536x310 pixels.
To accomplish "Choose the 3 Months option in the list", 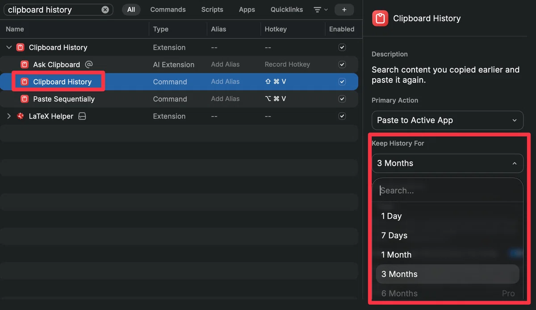I will (448, 274).
